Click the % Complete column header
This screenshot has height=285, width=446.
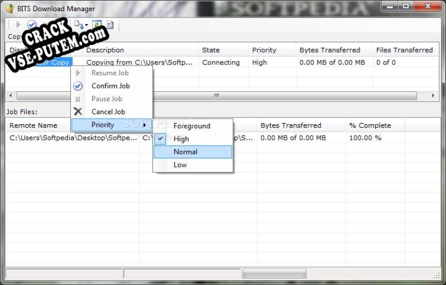(x=375, y=125)
